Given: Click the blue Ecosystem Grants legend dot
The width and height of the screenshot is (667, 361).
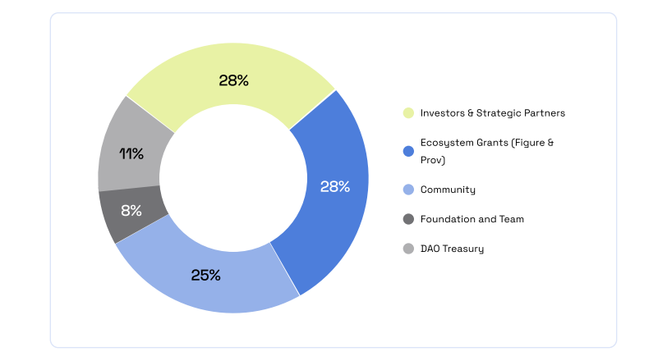Looking at the screenshot, I should 408,151.
